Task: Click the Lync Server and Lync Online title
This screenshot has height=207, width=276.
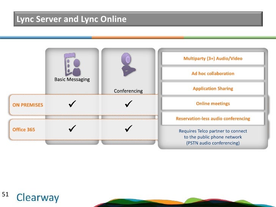Action: [71, 19]
